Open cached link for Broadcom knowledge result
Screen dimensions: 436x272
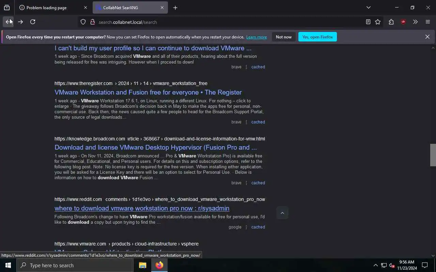(258, 183)
